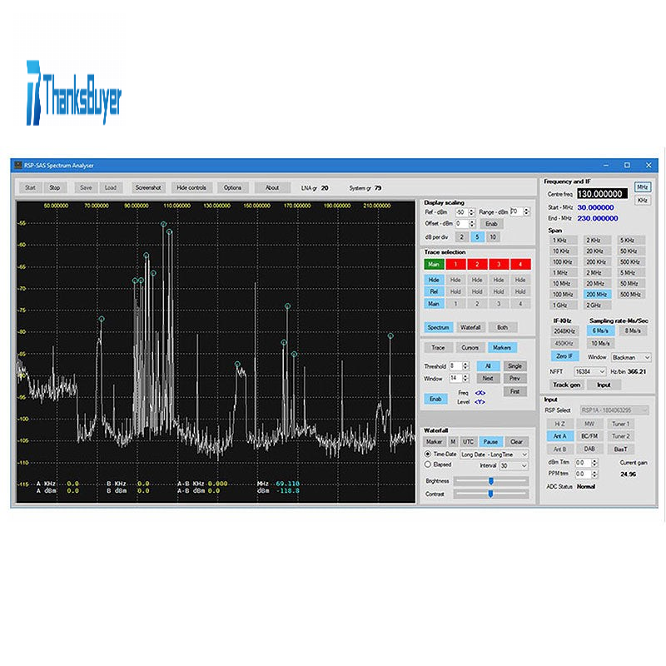
Task: Open the About window
Action: coord(272,187)
